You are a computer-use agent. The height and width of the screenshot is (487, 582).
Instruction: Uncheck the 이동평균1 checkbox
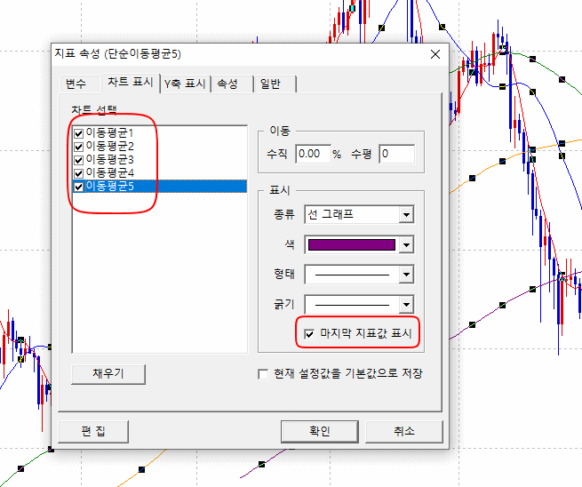click(79, 133)
